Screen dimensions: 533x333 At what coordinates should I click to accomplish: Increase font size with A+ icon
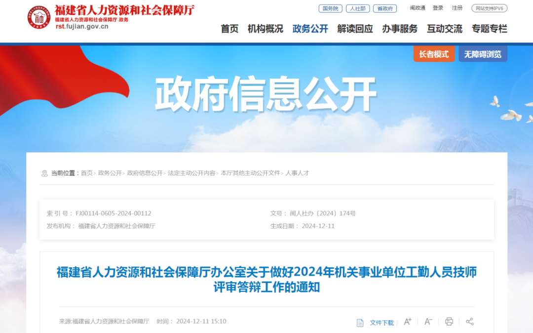pos(408,322)
